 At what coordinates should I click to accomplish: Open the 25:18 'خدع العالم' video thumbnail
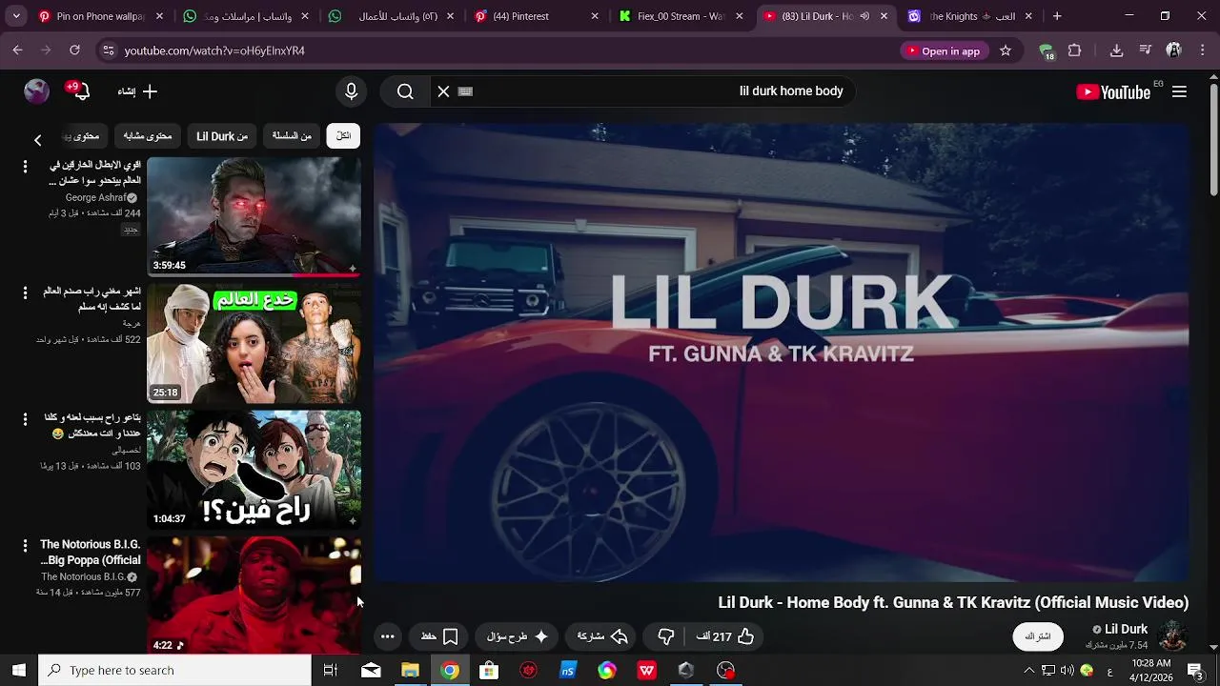coord(254,343)
